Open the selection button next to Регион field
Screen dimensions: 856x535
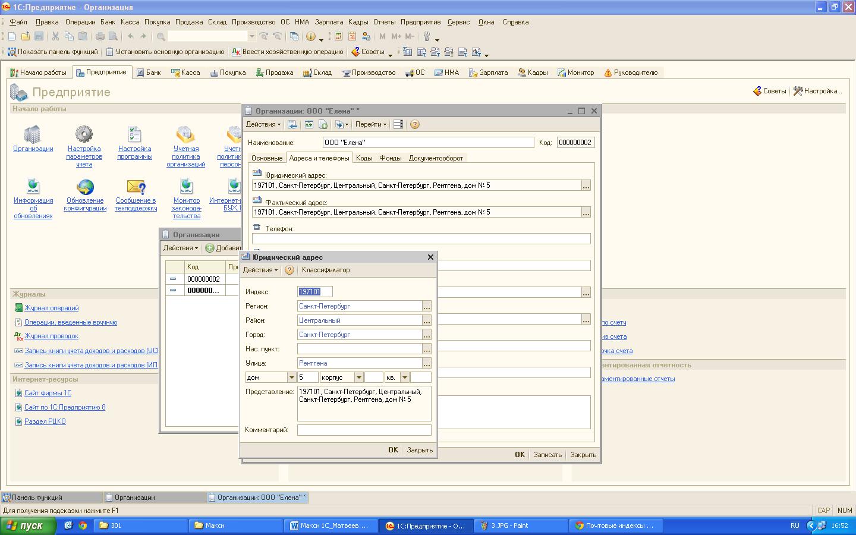coord(427,306)
